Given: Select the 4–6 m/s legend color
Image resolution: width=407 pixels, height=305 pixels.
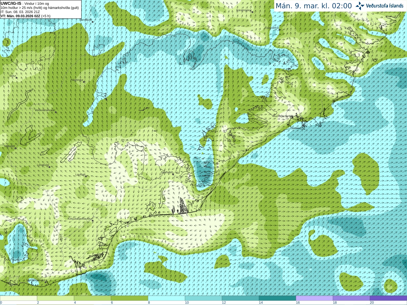Looking at the screenshot, I should point(92,298).
